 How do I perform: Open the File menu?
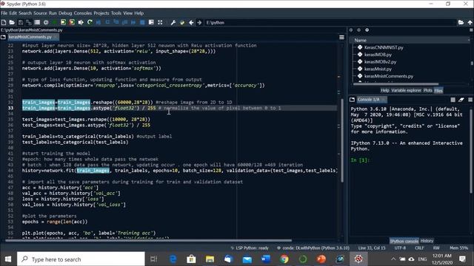point(4,13)
